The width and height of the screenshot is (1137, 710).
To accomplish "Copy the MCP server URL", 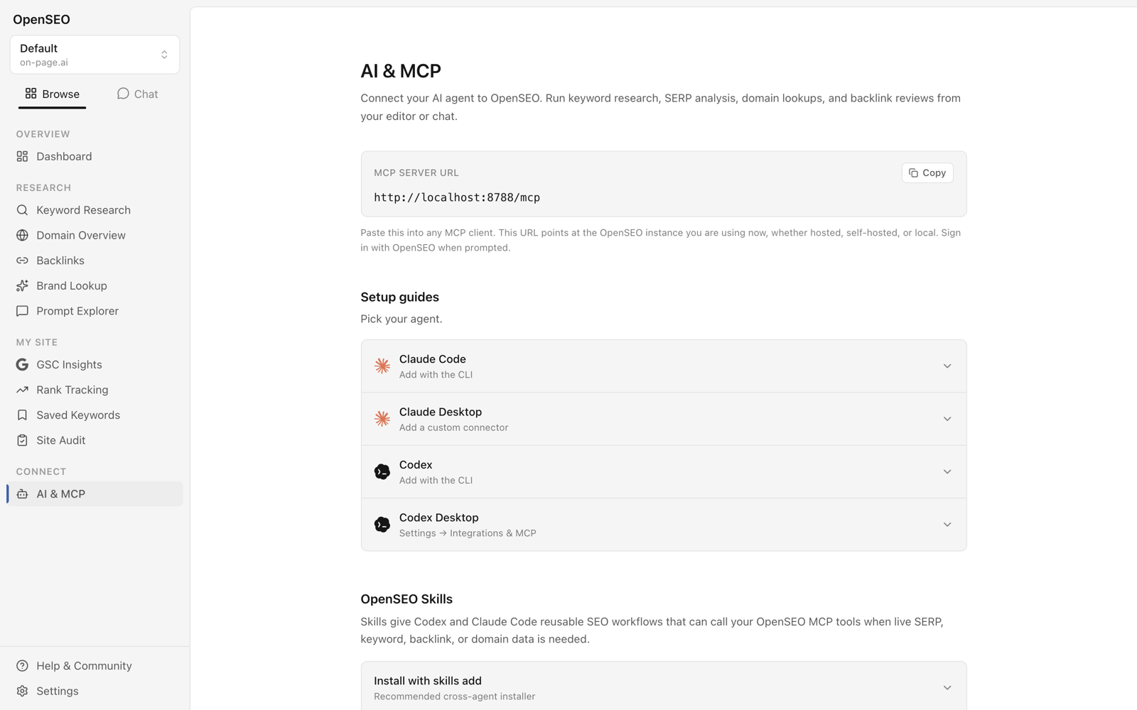I will click(x=927, y=173).
